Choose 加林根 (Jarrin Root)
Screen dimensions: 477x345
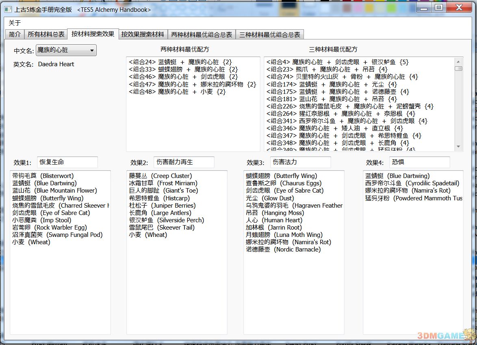point(274,227)
